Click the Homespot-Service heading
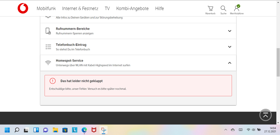The height and width of the screenshot is (135, 280). pyautogui.click(x=70, y=61)
